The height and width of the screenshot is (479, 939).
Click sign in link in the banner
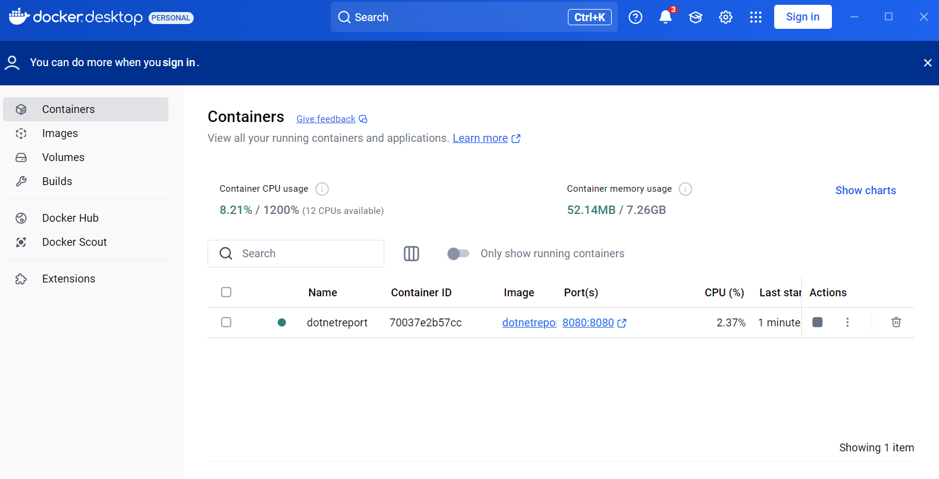[179, 63]
